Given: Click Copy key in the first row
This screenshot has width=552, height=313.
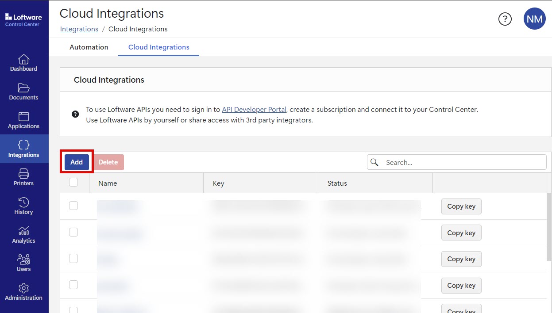Looking at the screenshot, I should click(x=461, y=206).
